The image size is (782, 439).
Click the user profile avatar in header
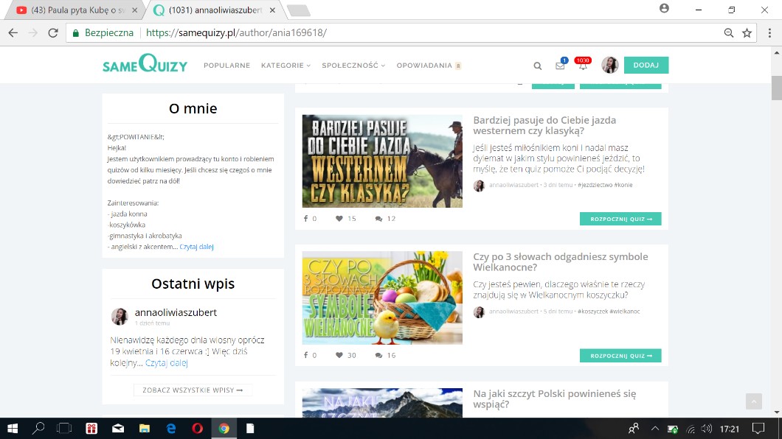[x=609, y=65]
